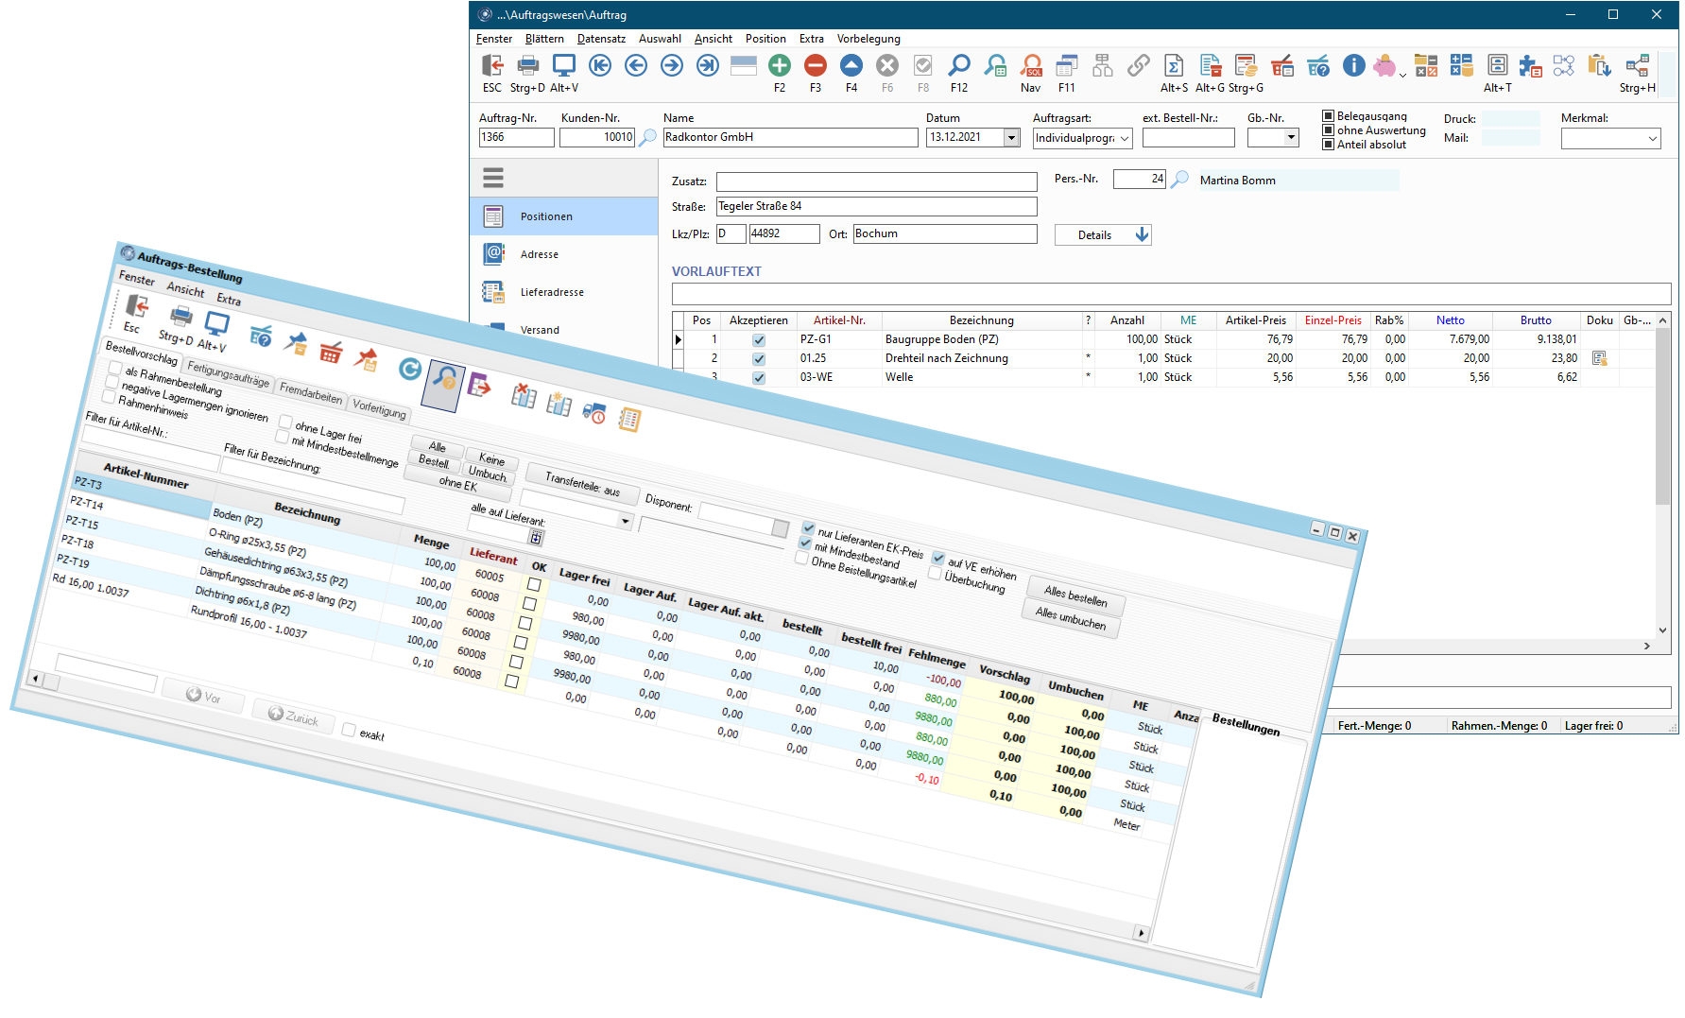
Task: Open search with the F12 magnifier icon
Action: tap(959, 65)
